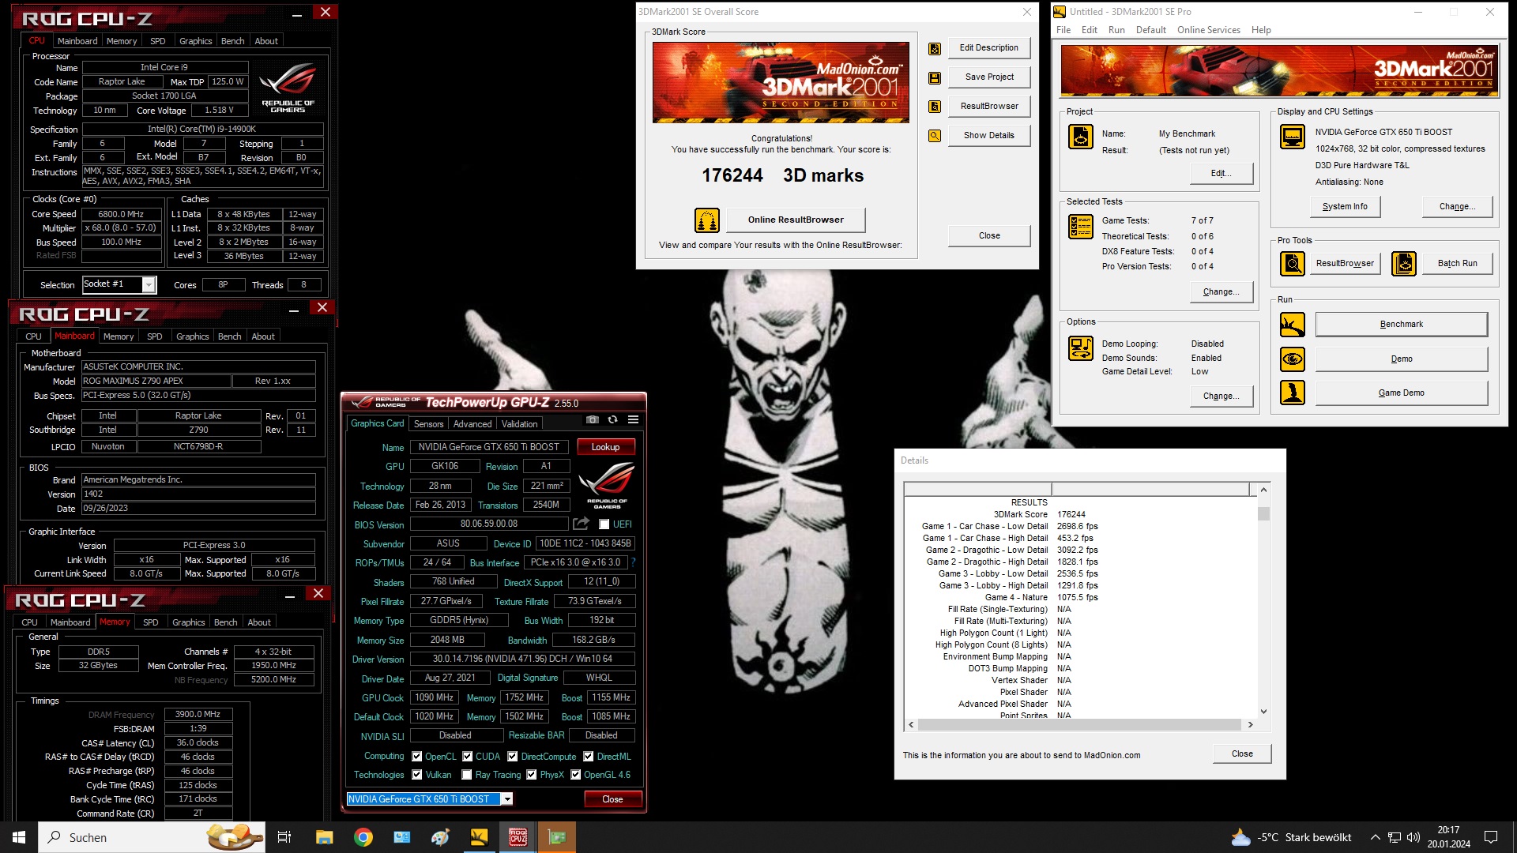Click the Game Demo icon
Viewport: 1517px width, 853px height.
click(1293, 393)
